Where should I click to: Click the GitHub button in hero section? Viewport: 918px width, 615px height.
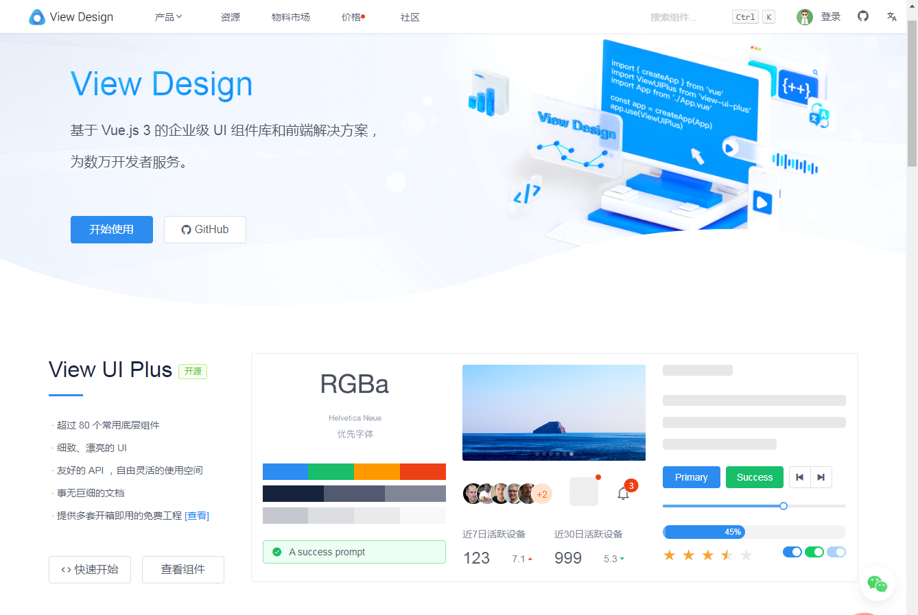pos(205,230)
